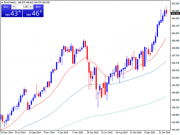Click the 164.530 price scale label
Screen dimensions: 180x135
tap(175, 18)
